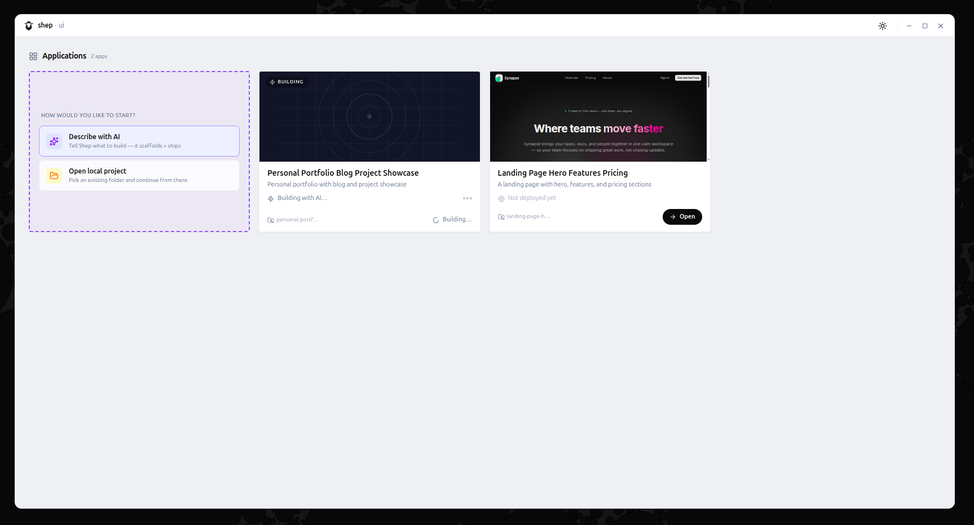Select Pricing in the Synapse preview nav

[590, 78]
